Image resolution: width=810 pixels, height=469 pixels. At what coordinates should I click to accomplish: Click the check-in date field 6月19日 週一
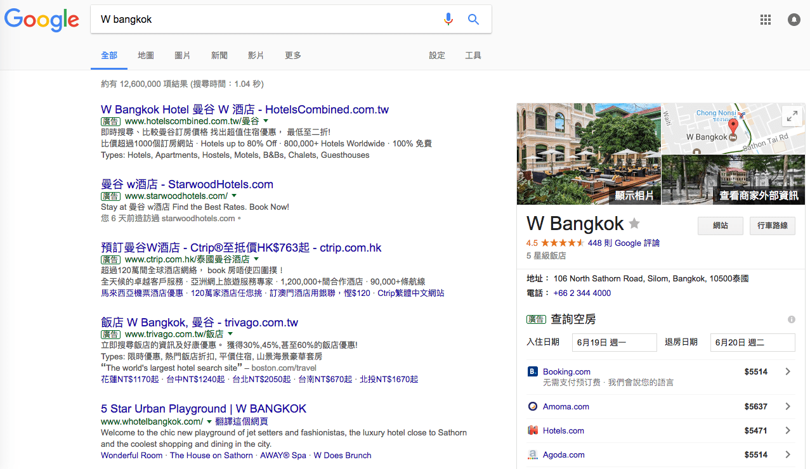pos(614,342)
